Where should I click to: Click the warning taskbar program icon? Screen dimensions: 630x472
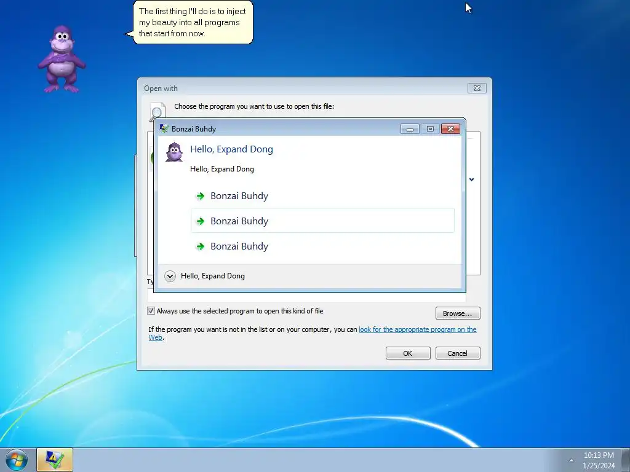tap(55, 460)
